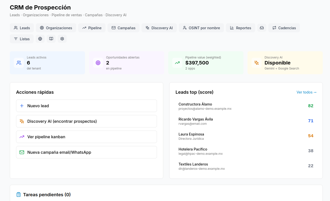Switch to the Organizaciones tab
The height and width of the screenshot is (201, 330).
(x=56, y=28)
